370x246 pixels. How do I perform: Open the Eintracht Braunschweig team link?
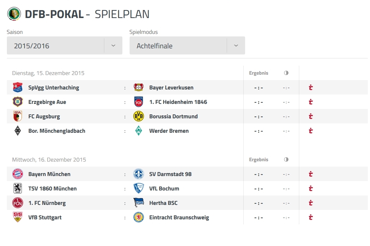179,218
